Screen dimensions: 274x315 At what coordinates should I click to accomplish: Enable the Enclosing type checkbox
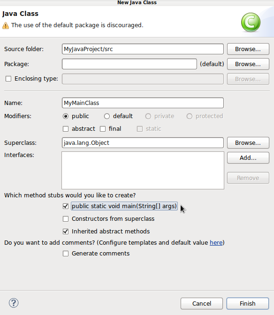[8, 79]
